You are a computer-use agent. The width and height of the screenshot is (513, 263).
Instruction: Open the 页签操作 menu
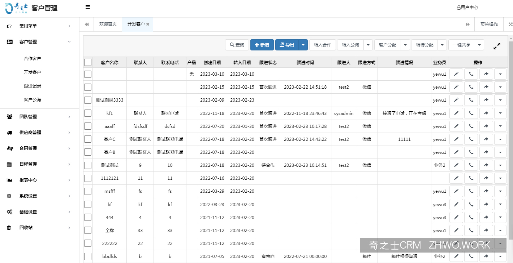tap(489, 24)
